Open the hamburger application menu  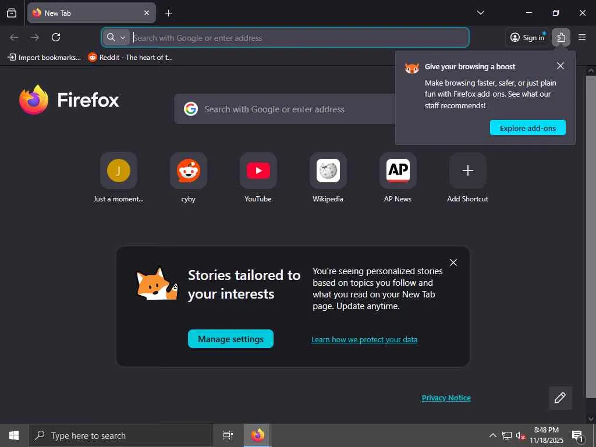pyautogui.click(x=582, y=37)
